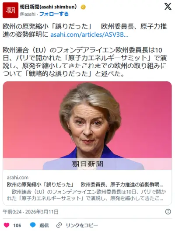175x231 pixels.
Task: Click the card headline 欧州の原発縮小「誤りだった」
Action: coord(40,185)
